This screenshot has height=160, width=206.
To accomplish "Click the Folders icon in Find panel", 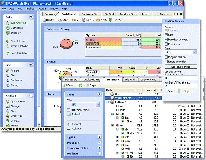I will tap(8, 71).
